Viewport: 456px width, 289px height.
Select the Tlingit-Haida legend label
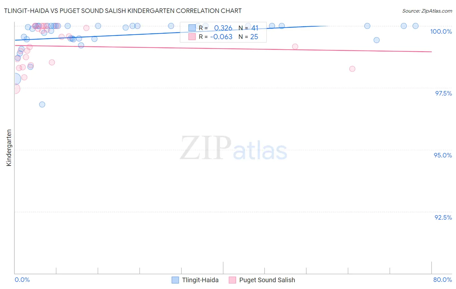coord(200,280)
